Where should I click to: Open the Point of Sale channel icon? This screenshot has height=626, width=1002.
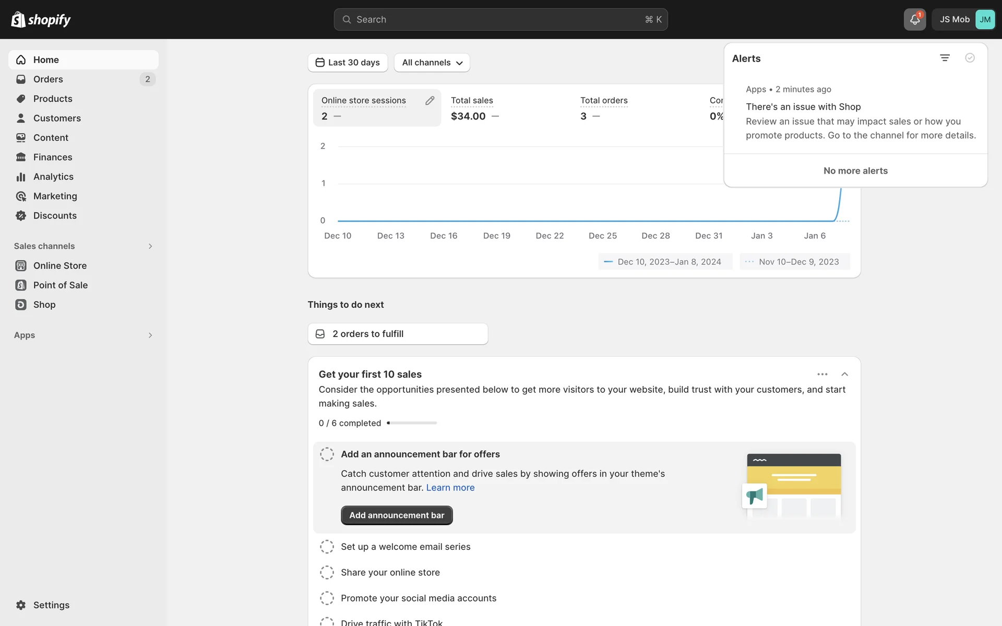point(21,285)
